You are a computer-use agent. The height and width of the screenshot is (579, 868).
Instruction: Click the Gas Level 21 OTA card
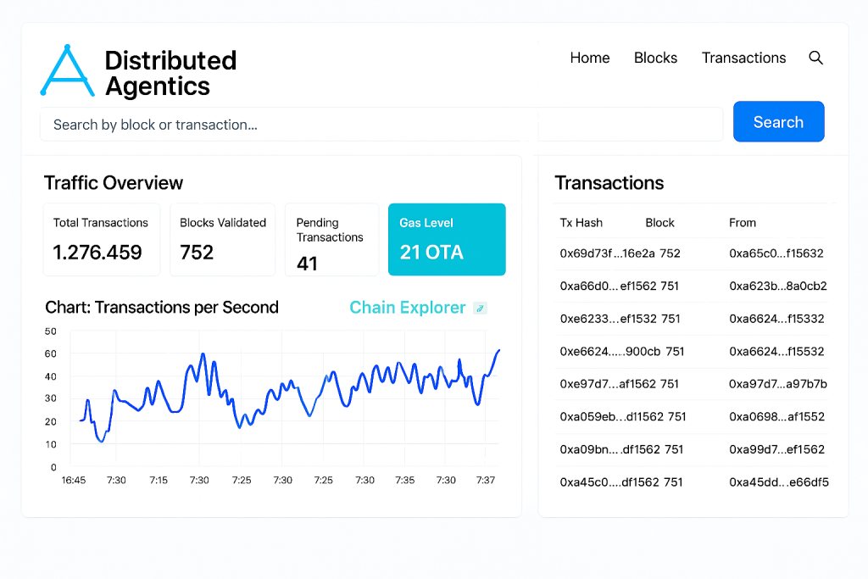click(x=447, y=240)
